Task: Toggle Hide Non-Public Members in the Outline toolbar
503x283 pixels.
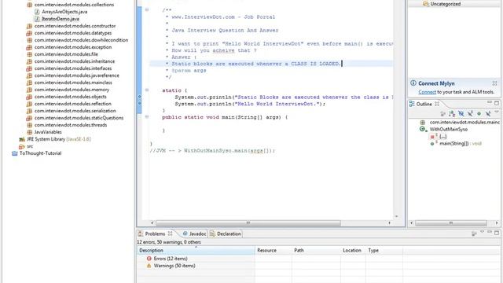Action: 479,113
